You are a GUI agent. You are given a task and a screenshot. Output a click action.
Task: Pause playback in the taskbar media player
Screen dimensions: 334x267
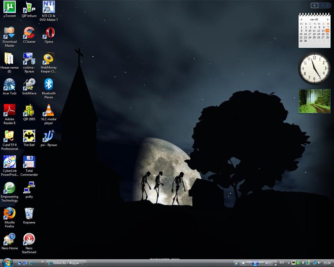255,263
